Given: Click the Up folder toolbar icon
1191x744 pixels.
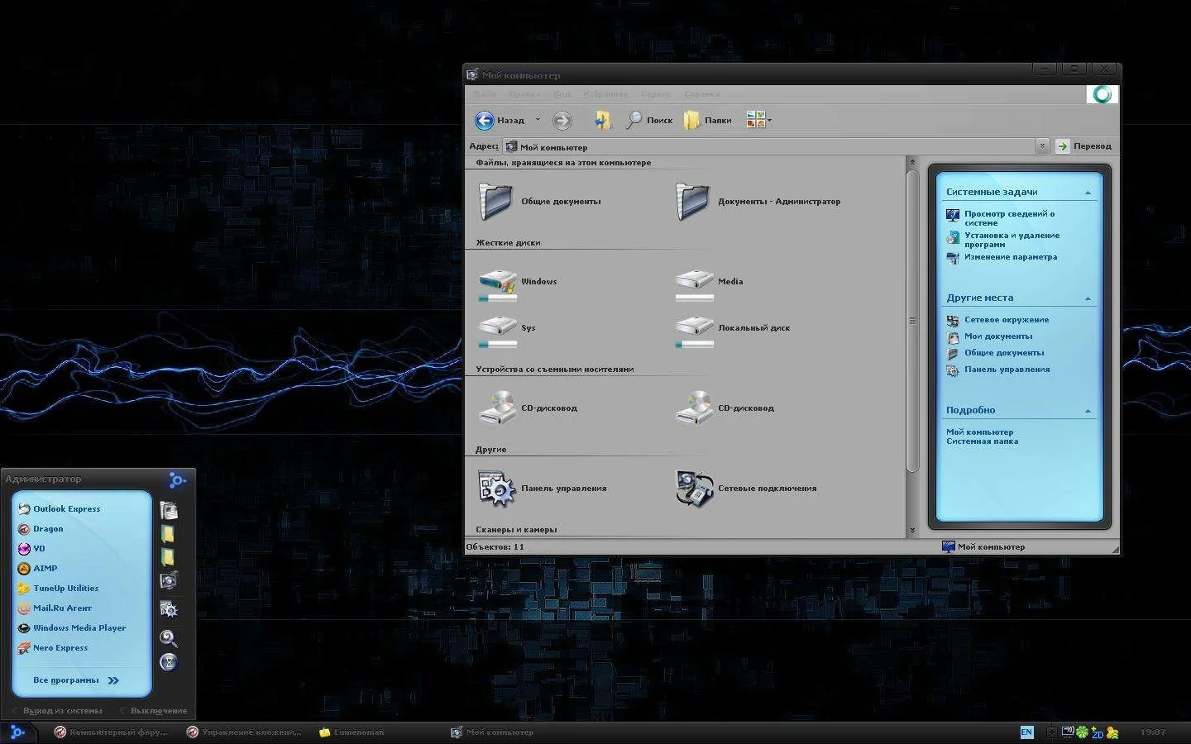Looking at the screenshot, I should pos(602,121).
